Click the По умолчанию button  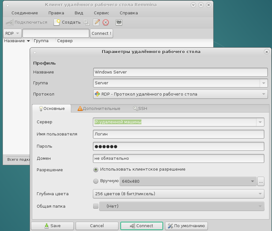tap(186, 226)
